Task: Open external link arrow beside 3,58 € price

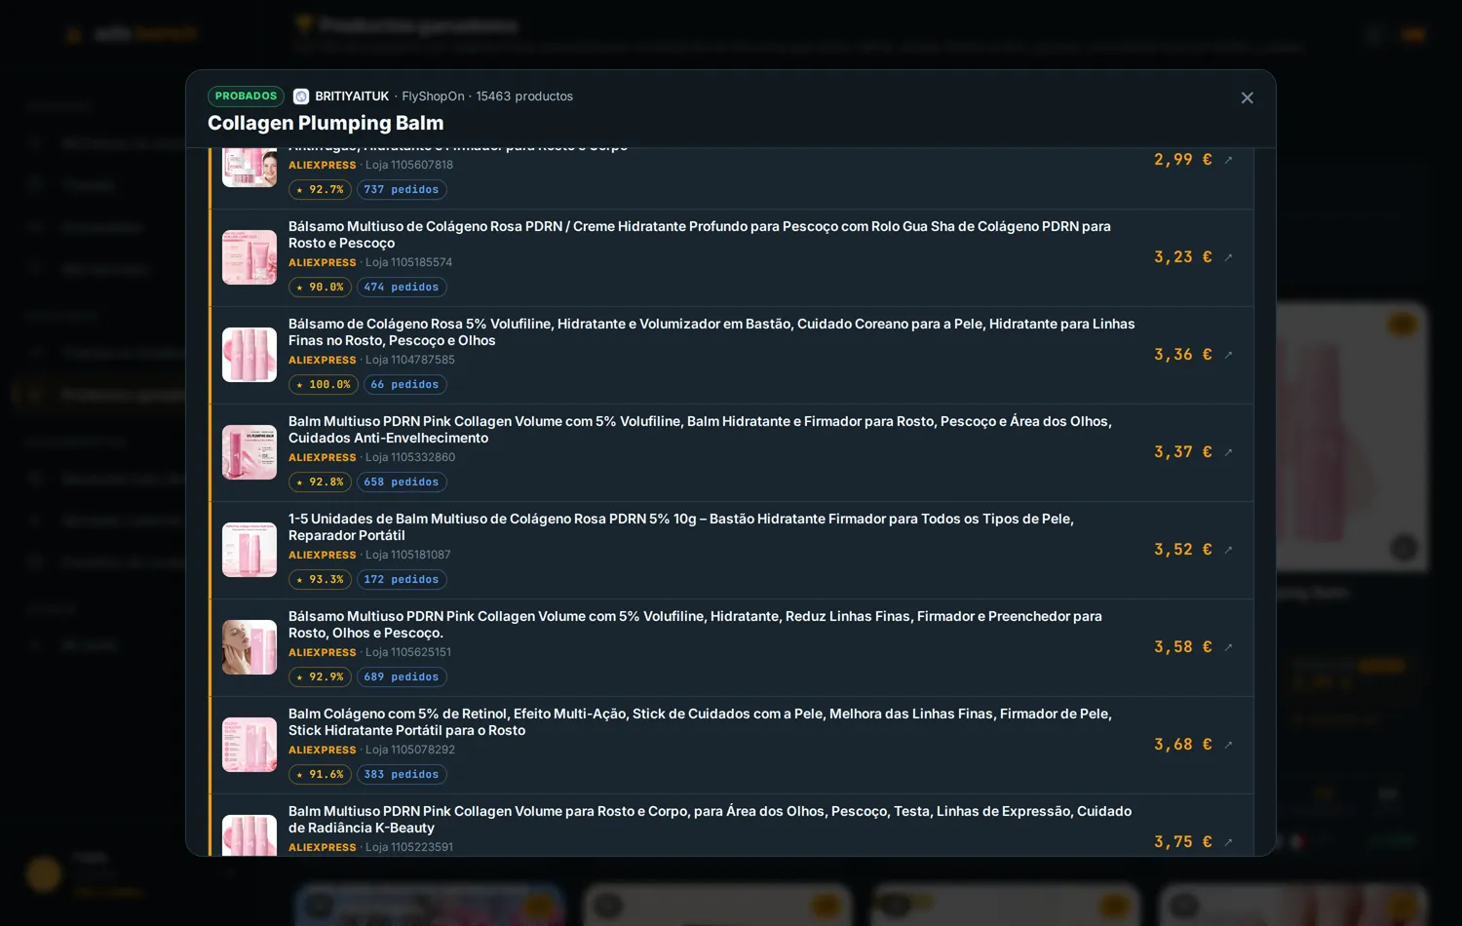Action: 1228,647
